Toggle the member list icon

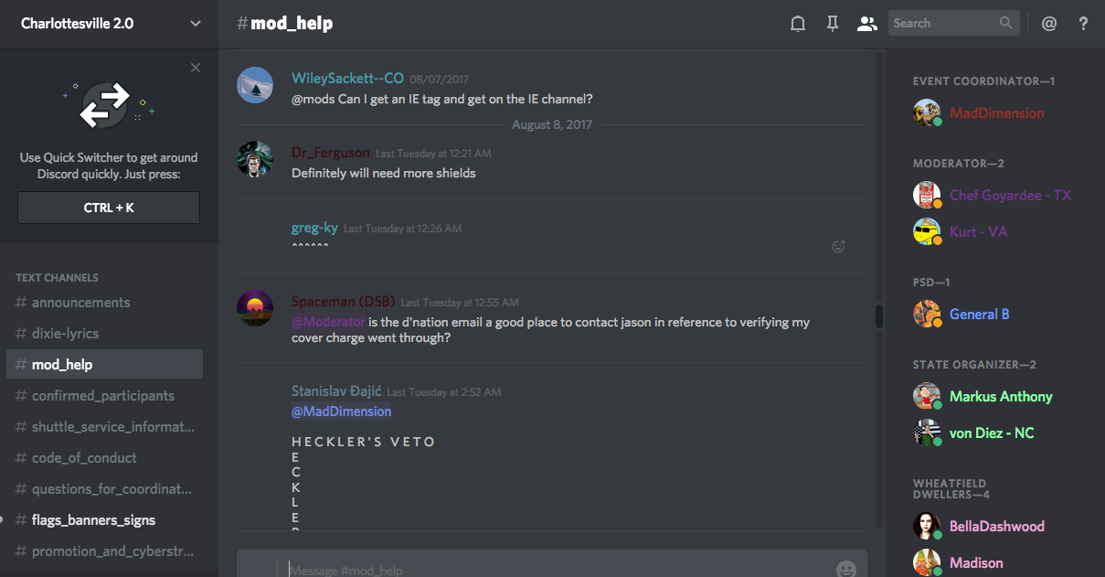coord(866,24)
